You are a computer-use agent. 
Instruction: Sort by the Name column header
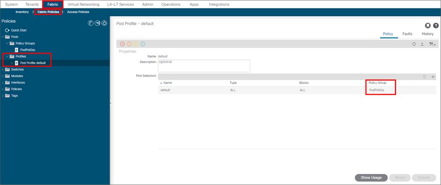168,83
